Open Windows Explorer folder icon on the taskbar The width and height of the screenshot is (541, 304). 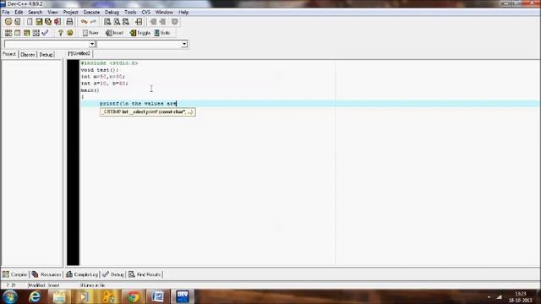59,296
